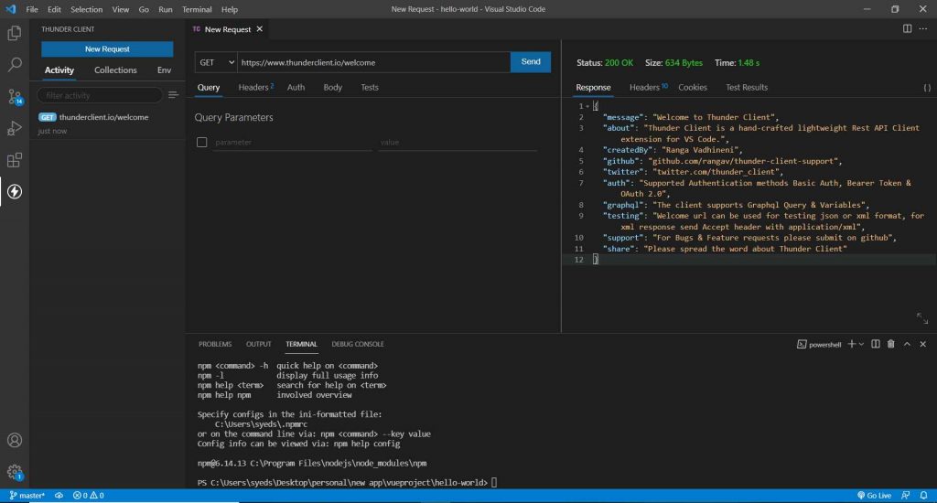Send the request
Viewport: 937px width, 503px height.
pos(531,62)
